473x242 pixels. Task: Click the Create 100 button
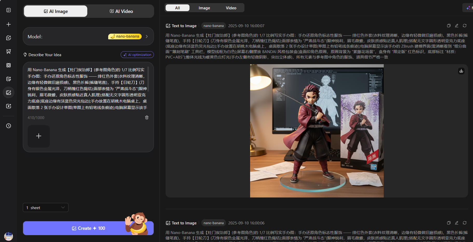(88, 228)
